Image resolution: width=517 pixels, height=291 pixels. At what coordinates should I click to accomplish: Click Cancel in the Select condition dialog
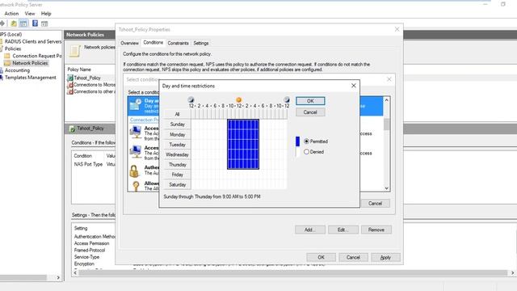click(375, 203)
